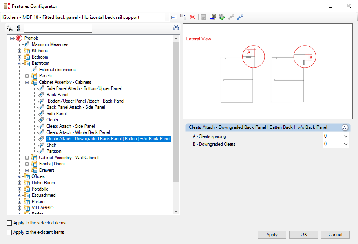Click the rename configuration icon in toolbar

[x=174, y=17]
